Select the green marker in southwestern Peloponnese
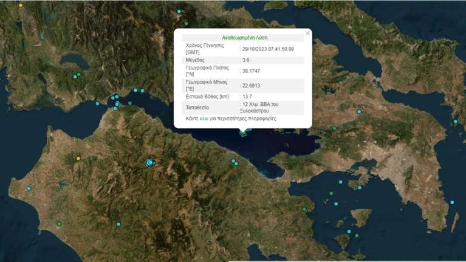The image size is (466, 262). tap(59, 224)
